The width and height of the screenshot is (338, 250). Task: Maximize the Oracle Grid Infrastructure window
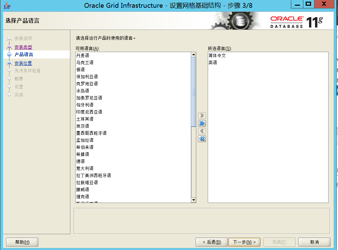coord(308,4)
